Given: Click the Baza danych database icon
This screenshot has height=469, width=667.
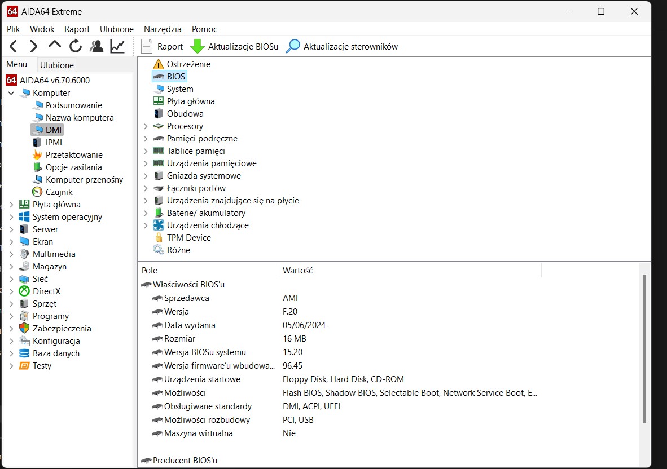Looking at the screenshot, I should click(x=24, y=353).
